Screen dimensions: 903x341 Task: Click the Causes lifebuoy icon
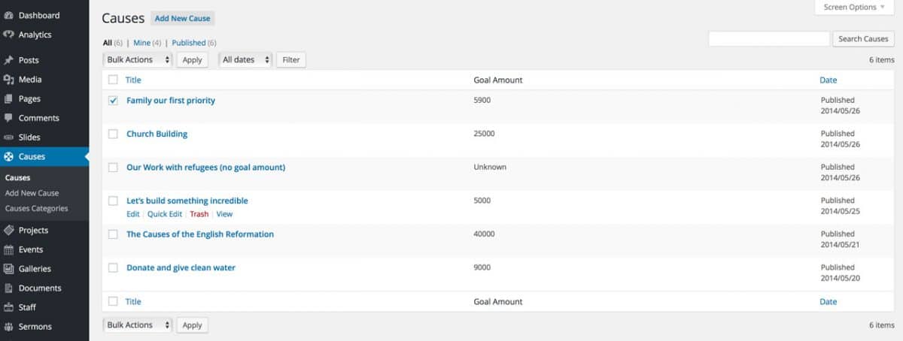tap(8, 157)
